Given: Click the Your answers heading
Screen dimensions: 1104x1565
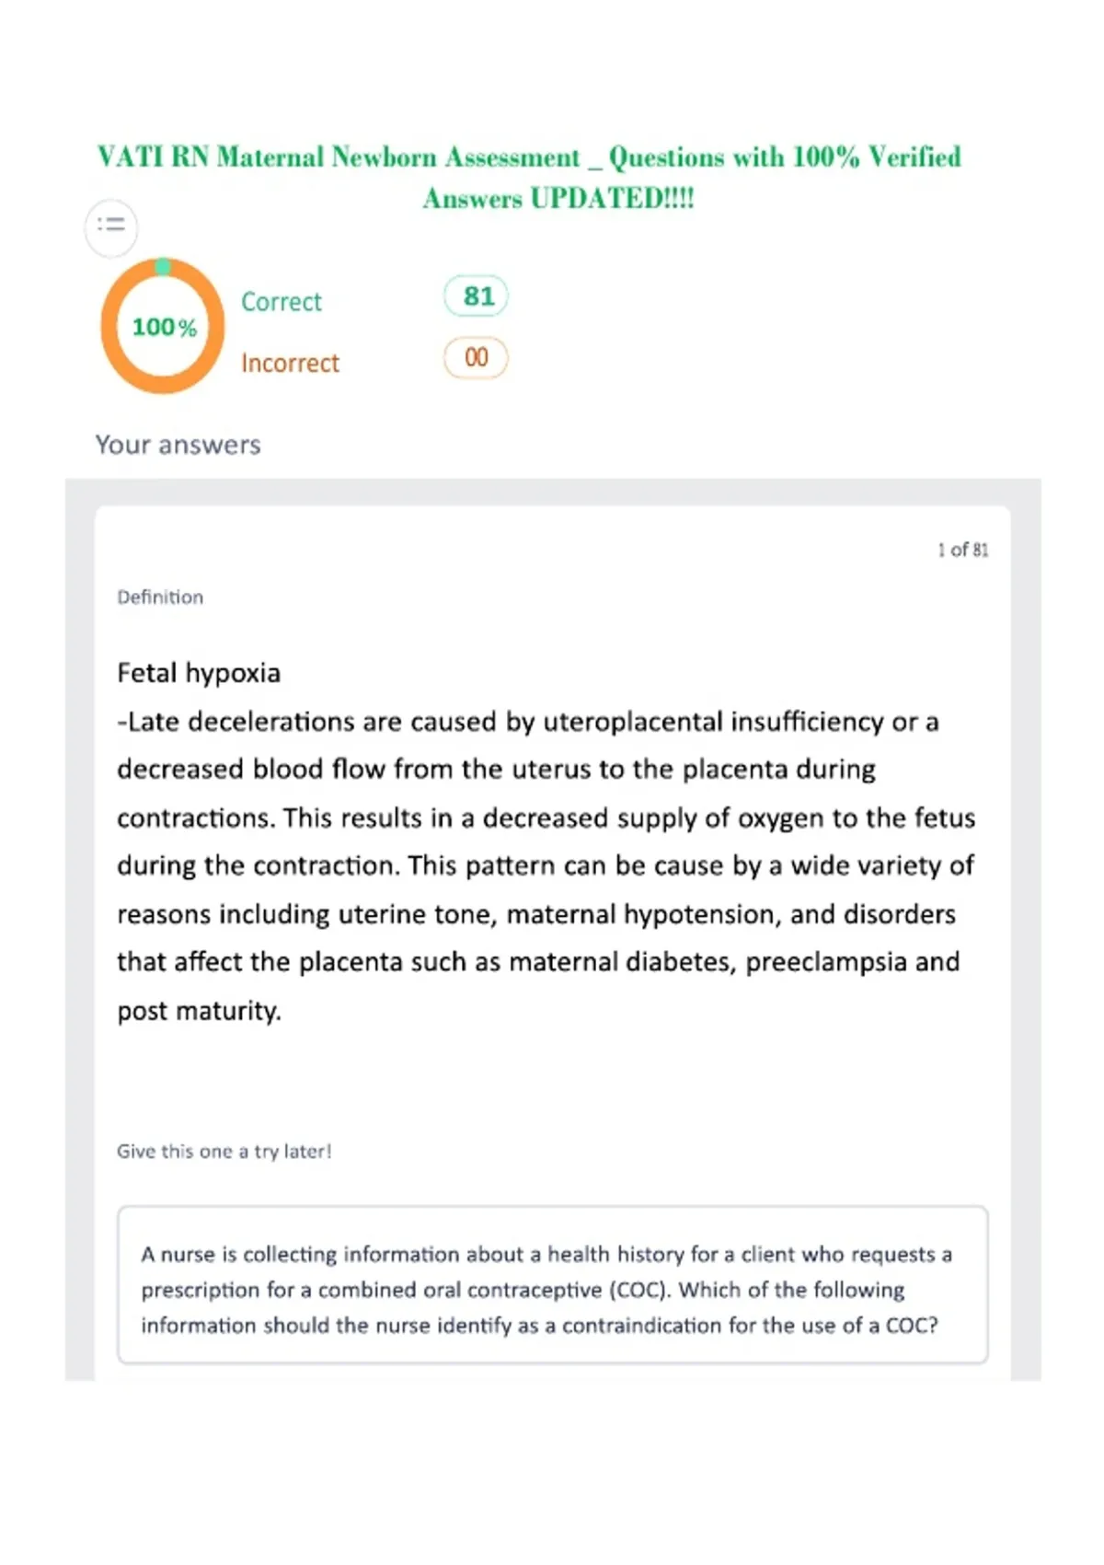Looking at the screenshot, I should (x=178, y=445).
